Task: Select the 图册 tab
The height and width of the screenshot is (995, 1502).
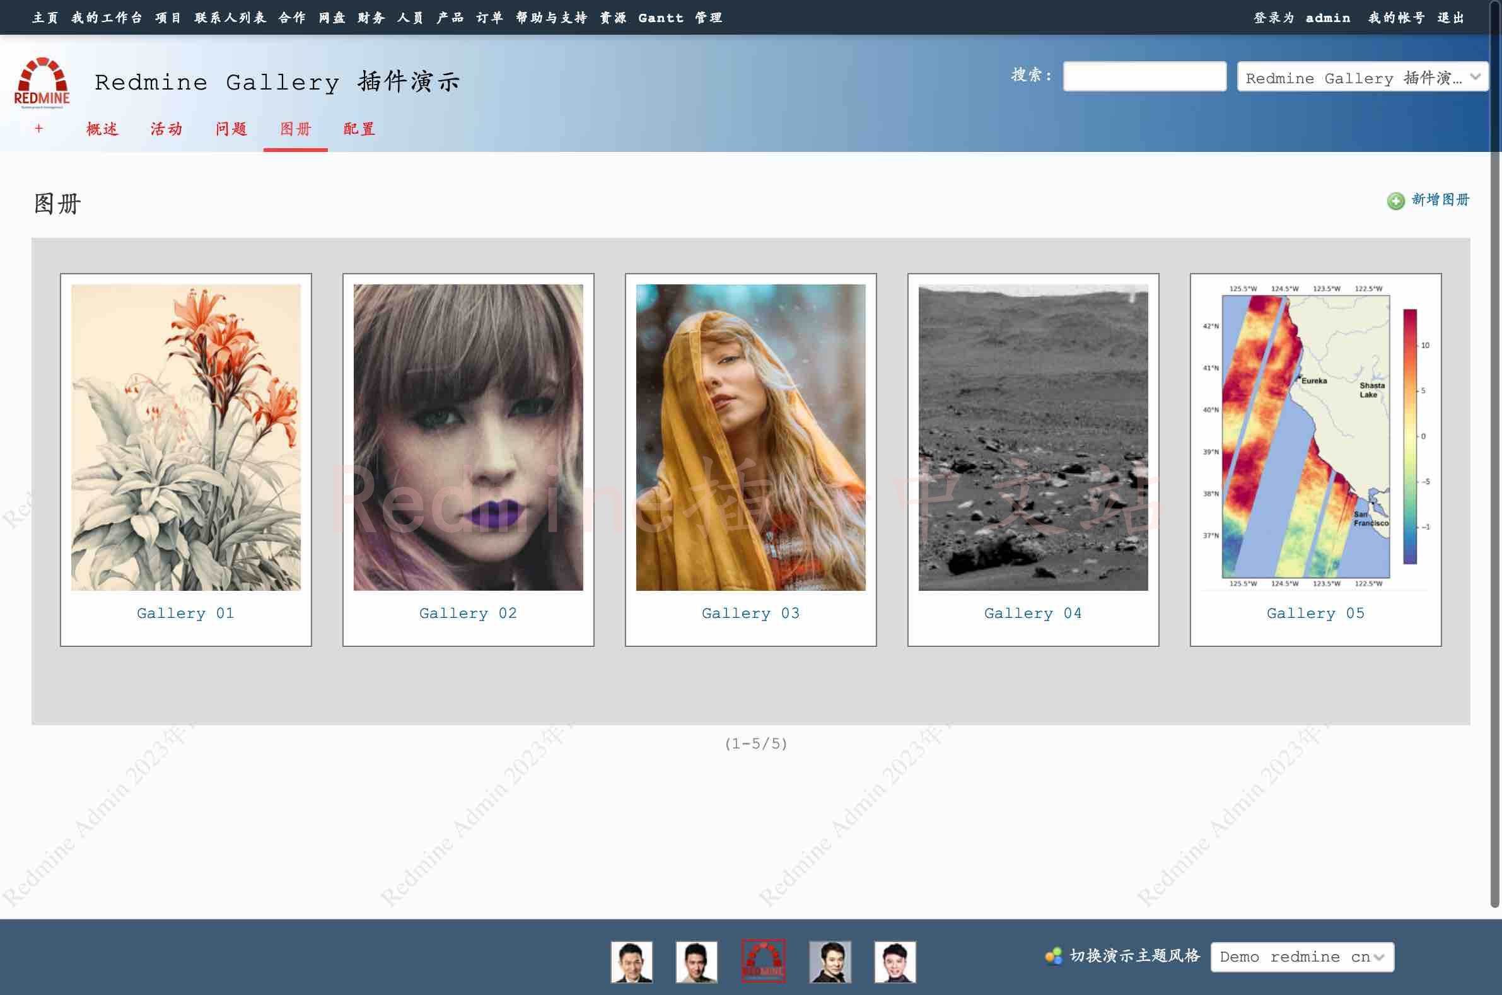Action: pyautogui.click(x=296, y=129)
